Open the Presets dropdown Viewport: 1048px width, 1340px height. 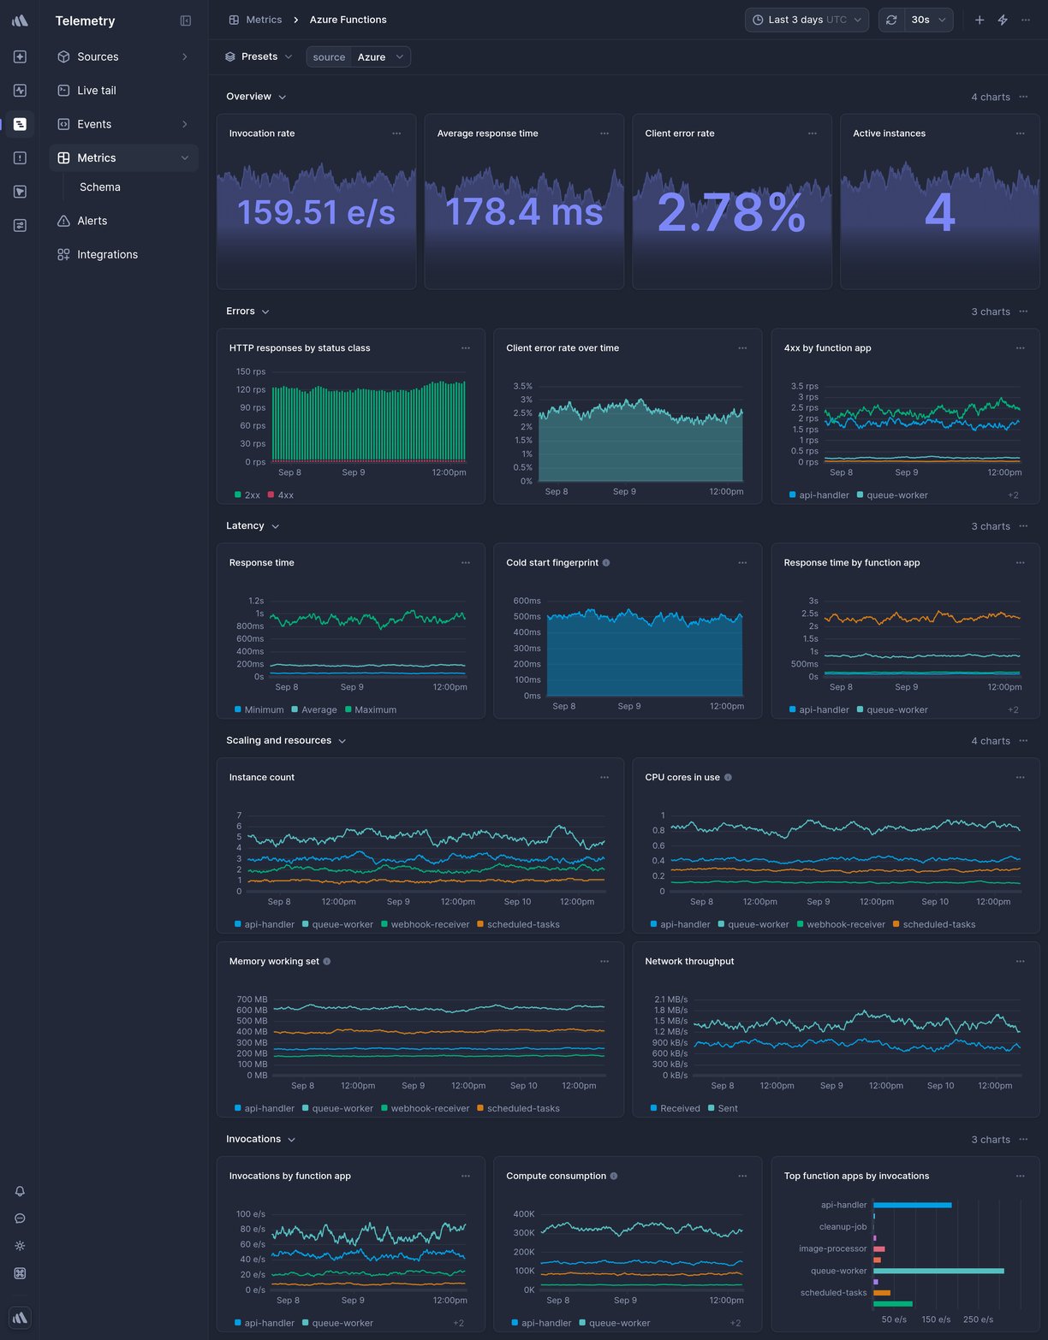coord(259,56)
